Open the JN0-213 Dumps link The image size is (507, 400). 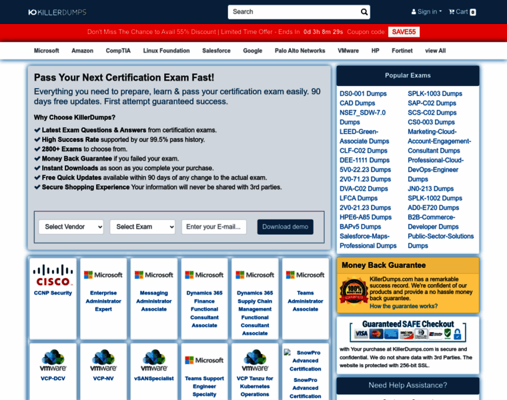[x=431, y=189]
